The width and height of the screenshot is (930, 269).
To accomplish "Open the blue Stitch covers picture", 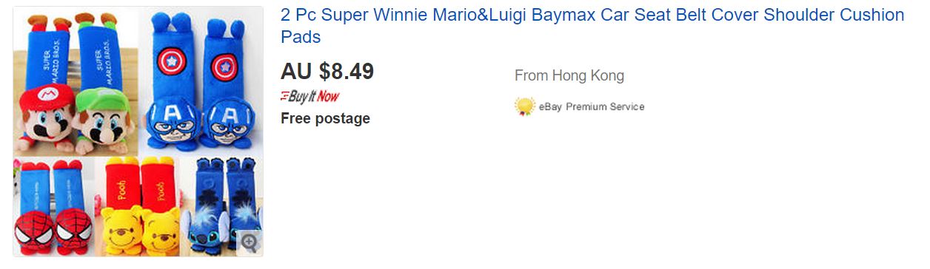I will (223, 206).
